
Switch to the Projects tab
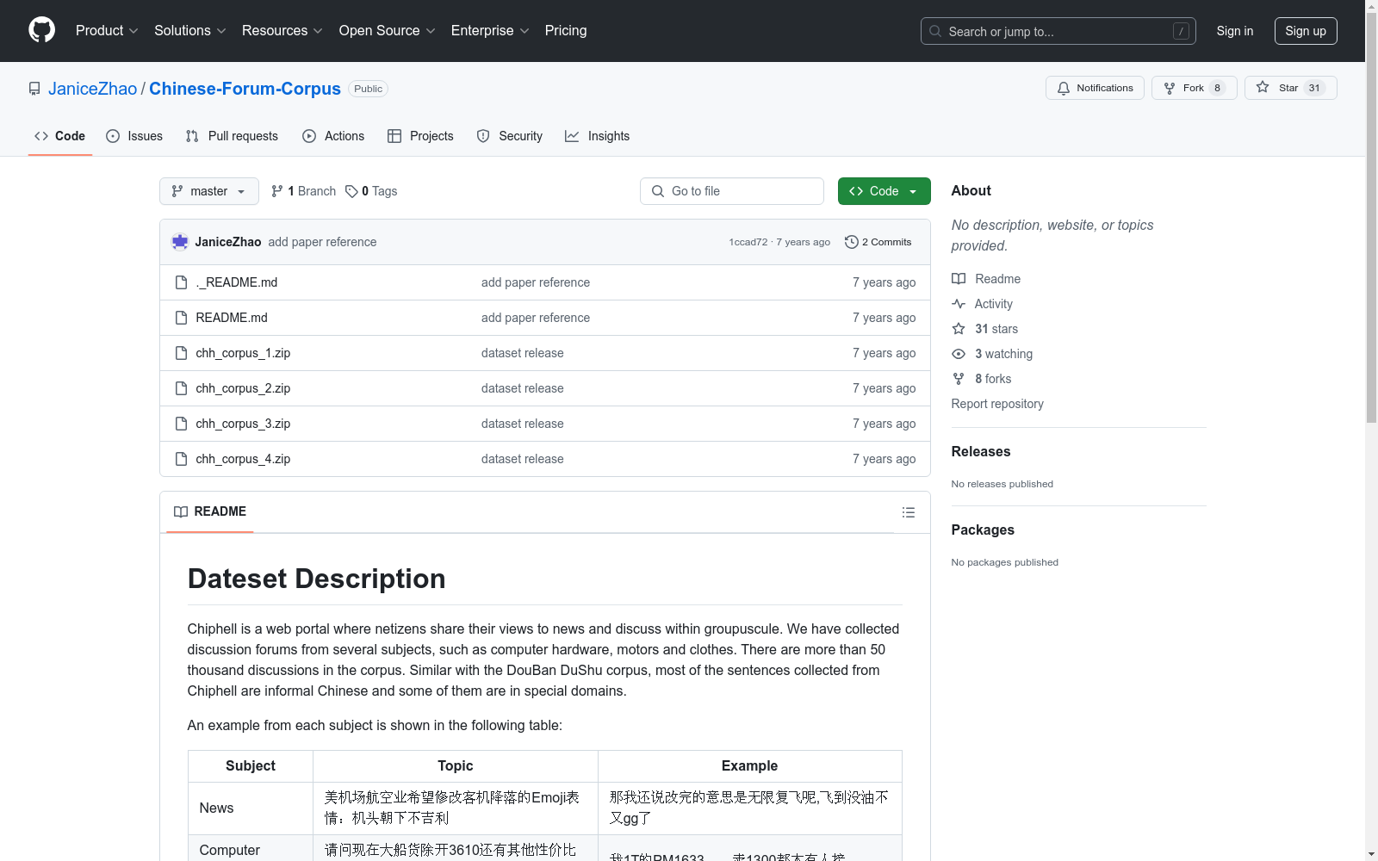(420, 136)
